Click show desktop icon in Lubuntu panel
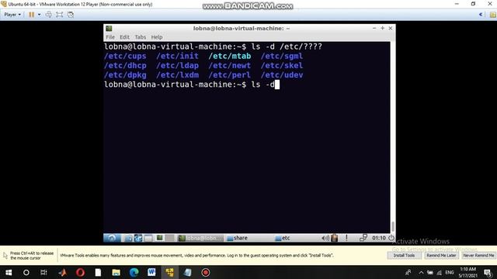This screenshot has width=497, height=279. coord(148,238)
